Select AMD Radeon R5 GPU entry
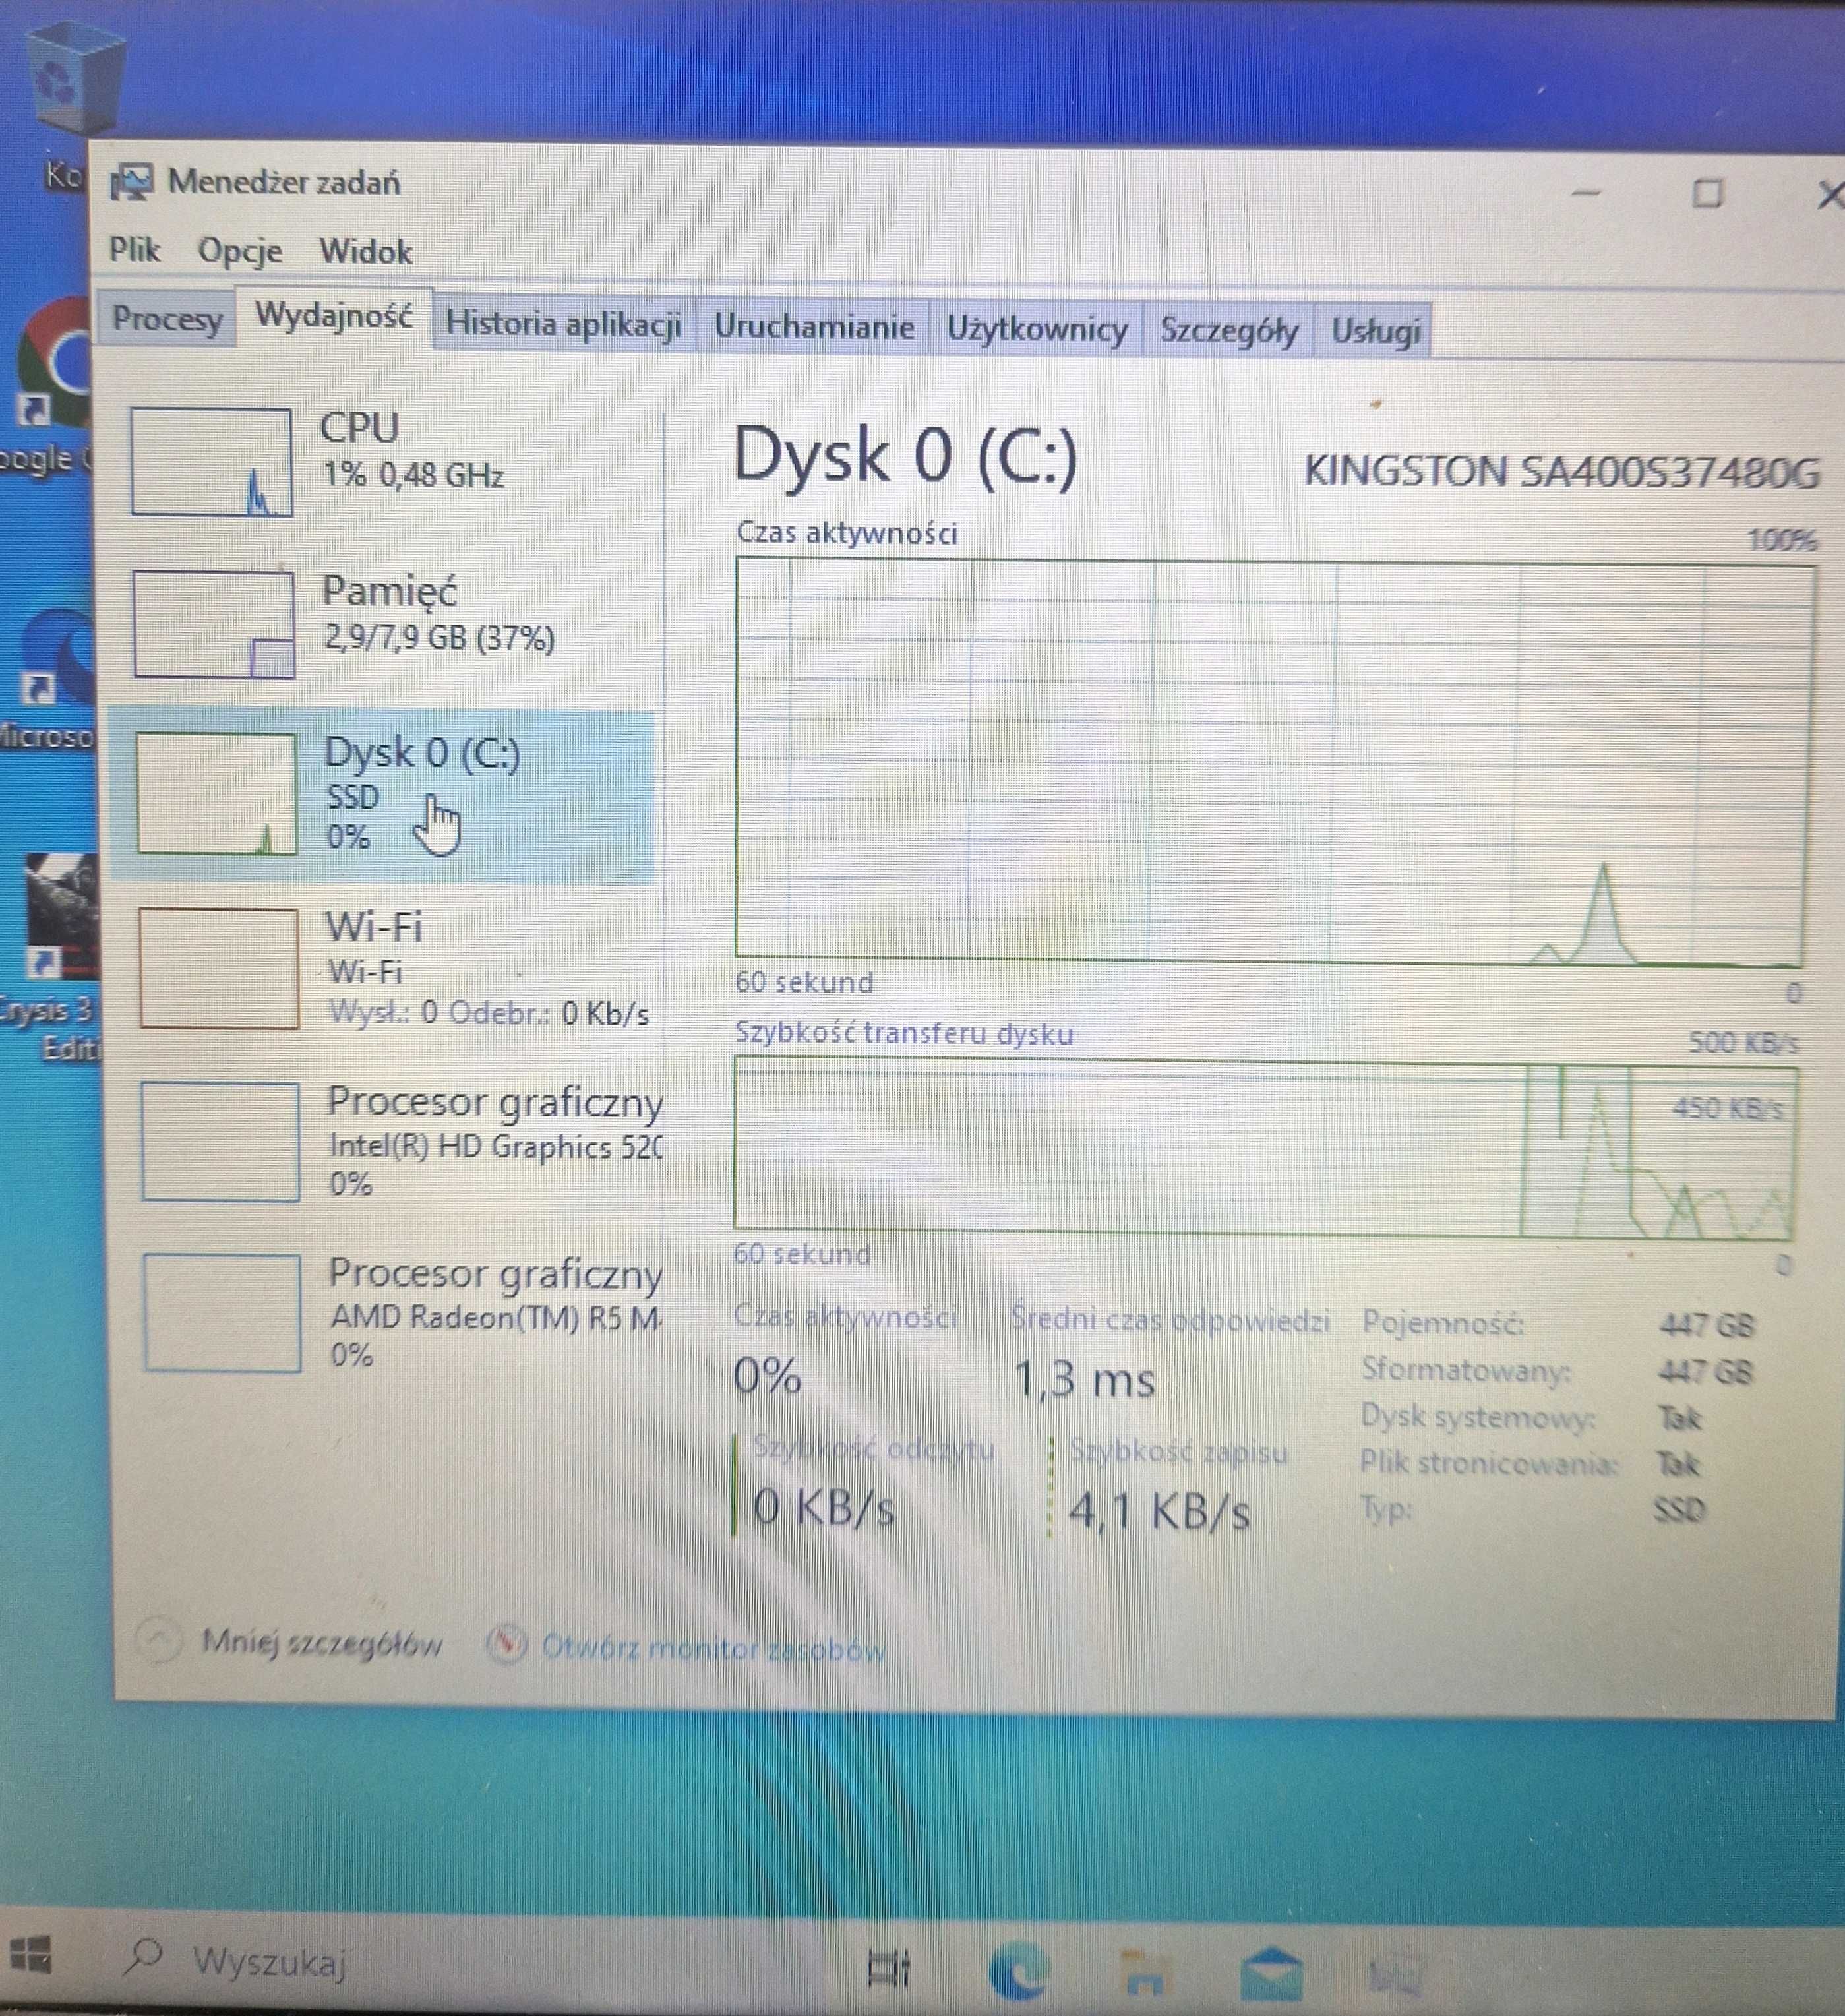The width and height of the screenshot is (1845, 2016). tap(400, 1312)
